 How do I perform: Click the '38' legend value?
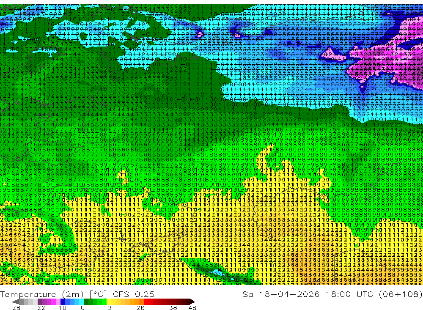173,307
